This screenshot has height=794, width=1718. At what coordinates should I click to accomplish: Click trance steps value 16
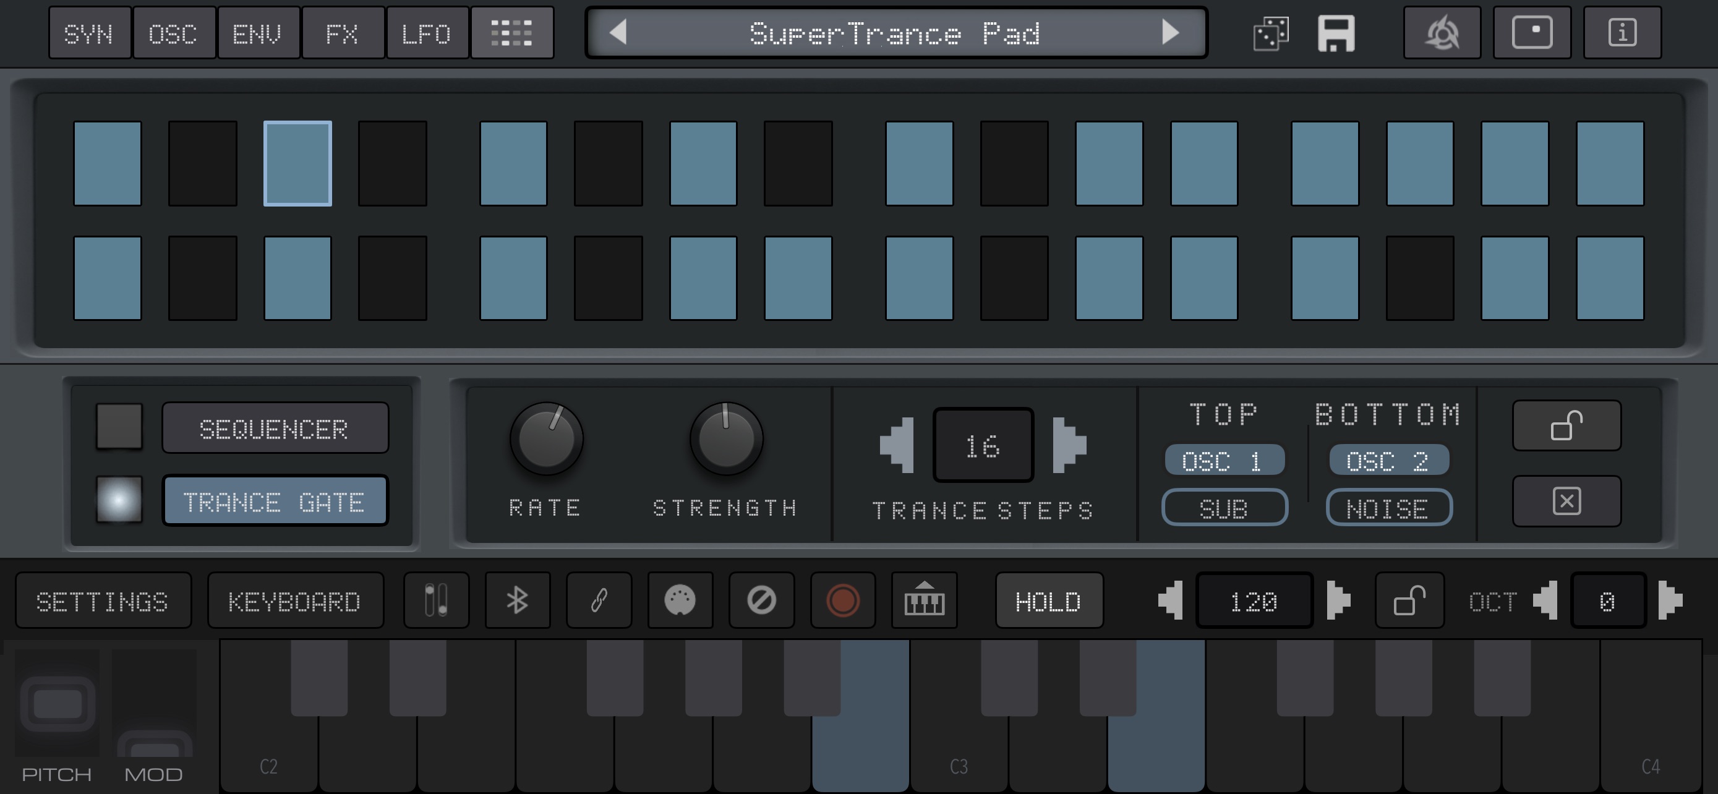[x=983, y=445]
